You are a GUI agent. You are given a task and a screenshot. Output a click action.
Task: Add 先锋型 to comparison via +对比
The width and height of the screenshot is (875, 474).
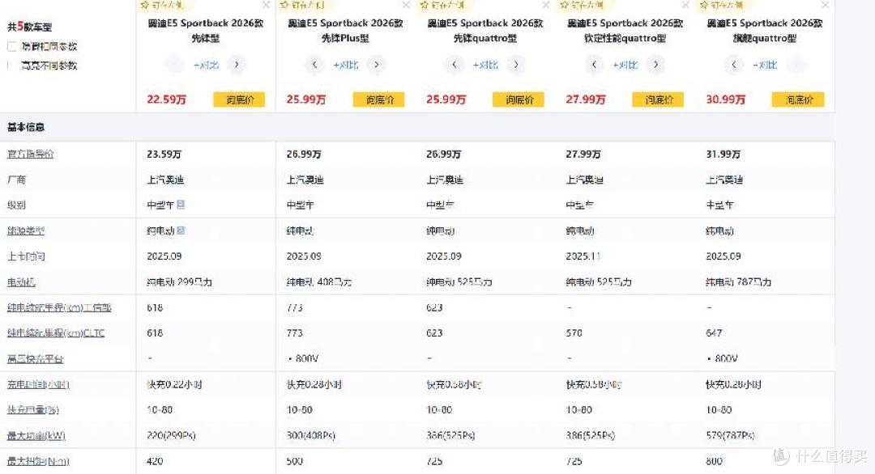206,66
